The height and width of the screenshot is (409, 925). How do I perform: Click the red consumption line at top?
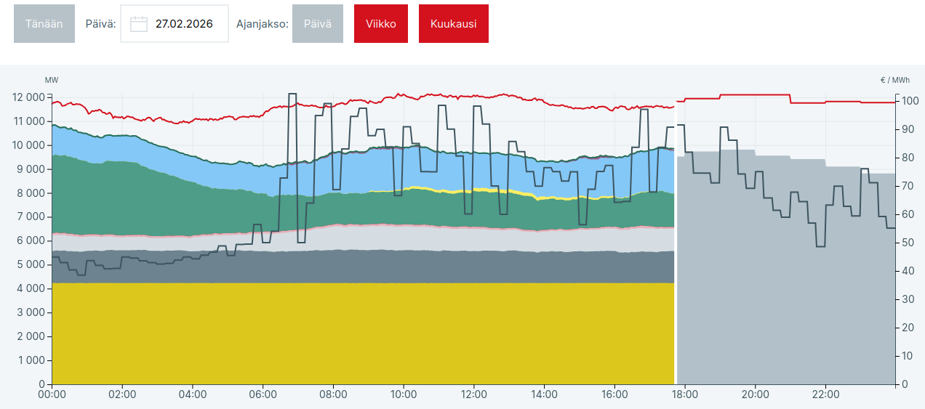364,100
